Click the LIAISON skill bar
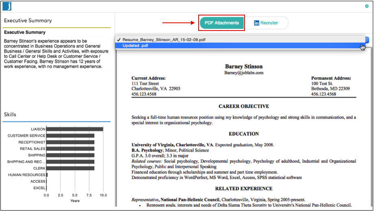This screenshot has height=211, width=374. coord(74,129)
